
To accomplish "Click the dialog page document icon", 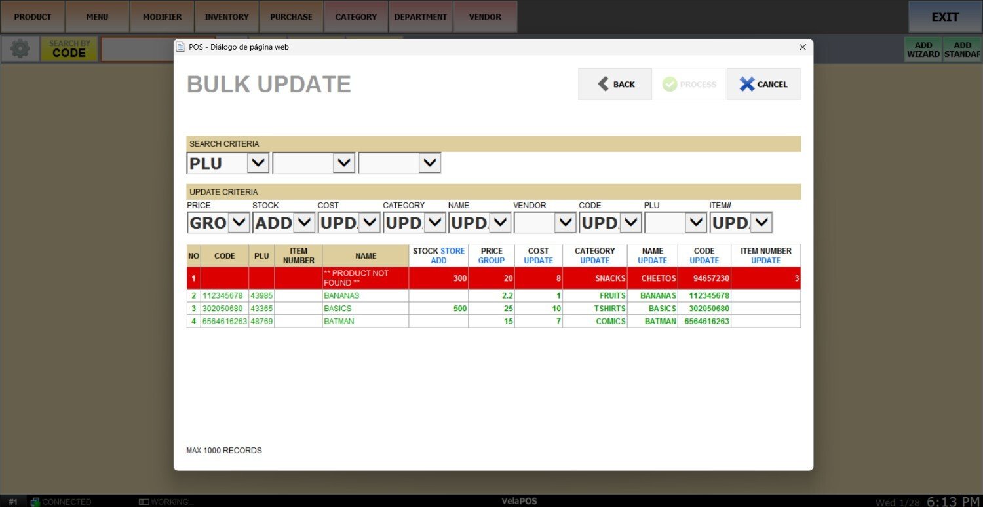I will coord(182,47).
